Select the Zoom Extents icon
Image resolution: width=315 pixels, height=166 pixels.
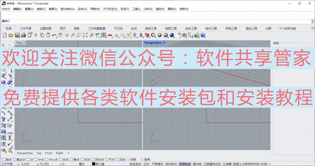86,35
